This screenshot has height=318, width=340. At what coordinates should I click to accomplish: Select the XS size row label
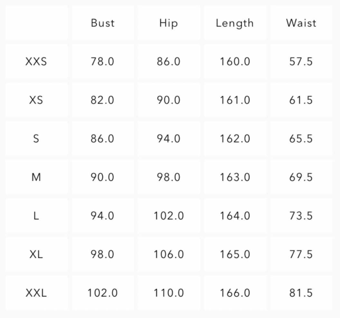[36, 100]
